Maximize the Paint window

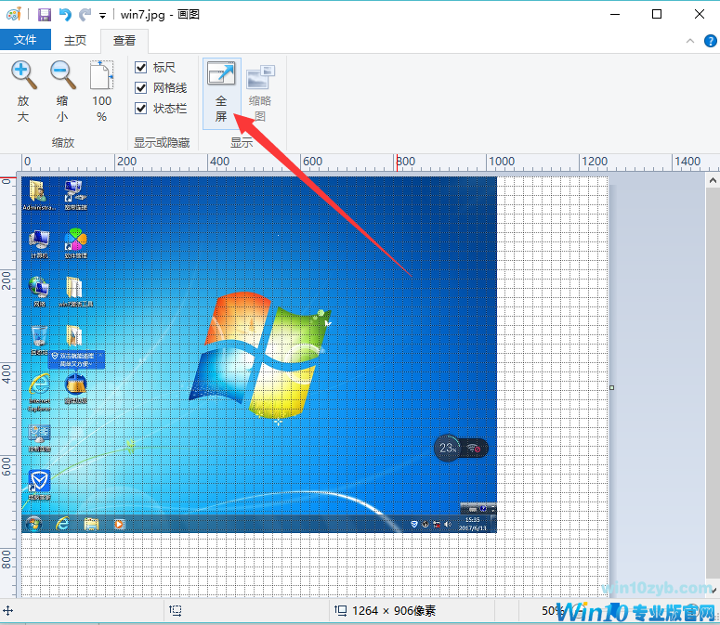(x=657, y=14)
